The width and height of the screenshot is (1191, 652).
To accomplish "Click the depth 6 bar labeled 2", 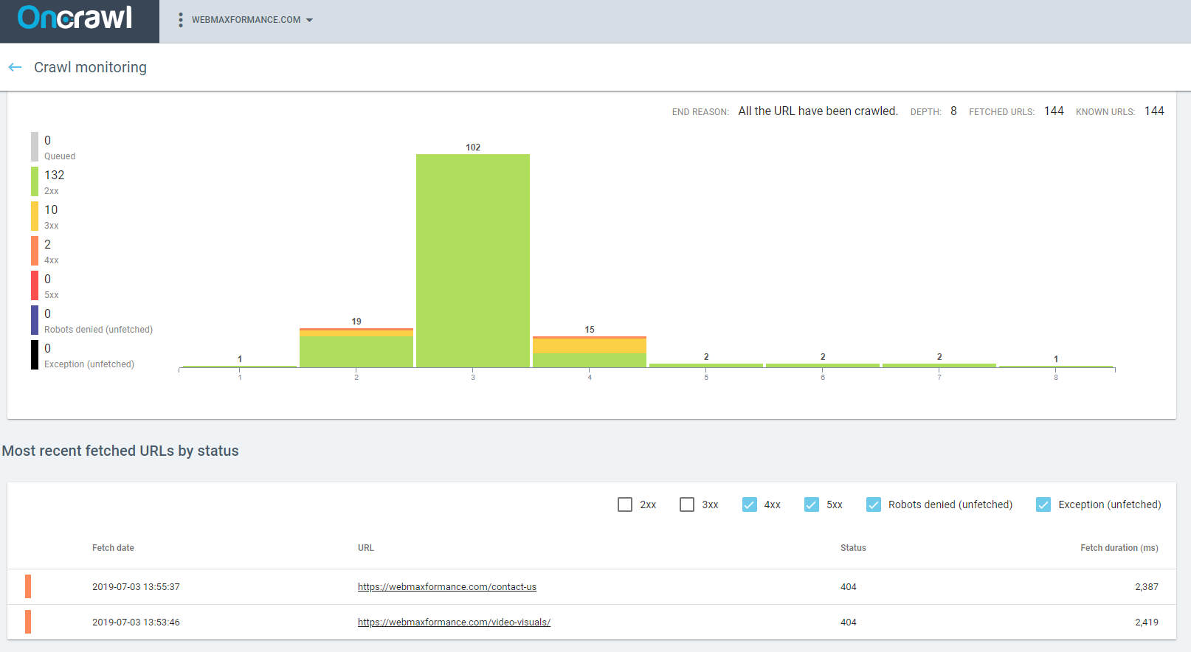I will pos(823,365).
